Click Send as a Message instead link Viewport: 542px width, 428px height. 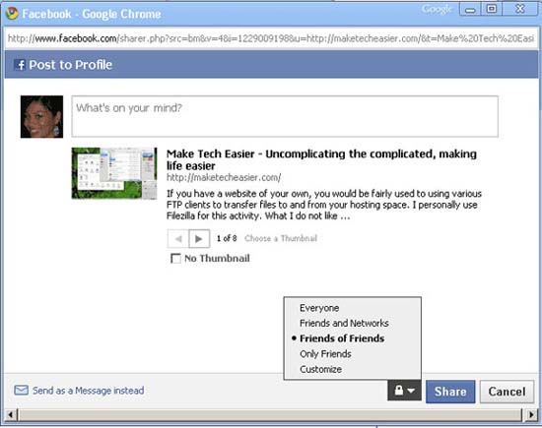click(88, 391)
